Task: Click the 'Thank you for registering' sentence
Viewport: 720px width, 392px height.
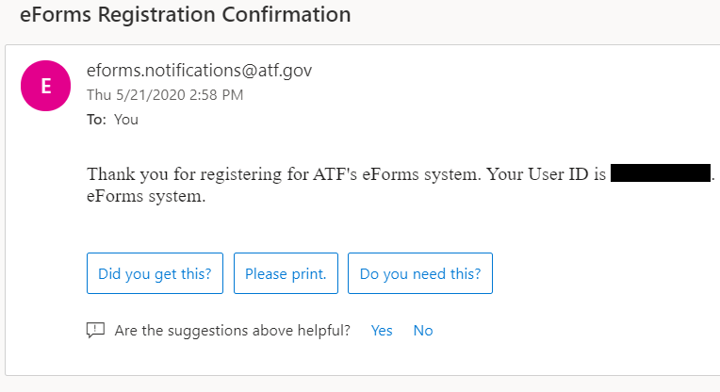Action: tap(284, 174)
